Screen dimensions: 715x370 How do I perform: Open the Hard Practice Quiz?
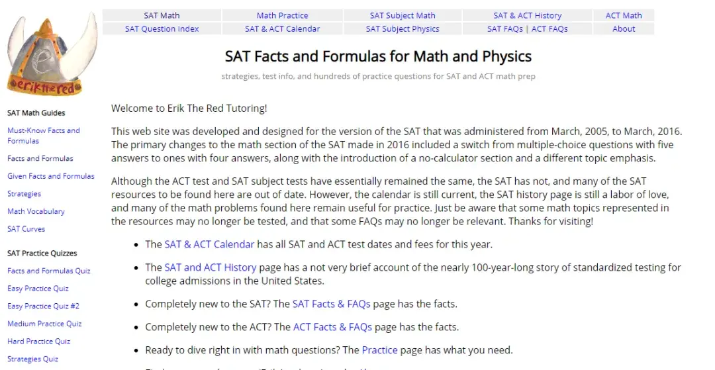coord(38,342)
